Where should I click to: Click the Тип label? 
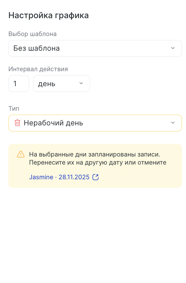point(14,109)
